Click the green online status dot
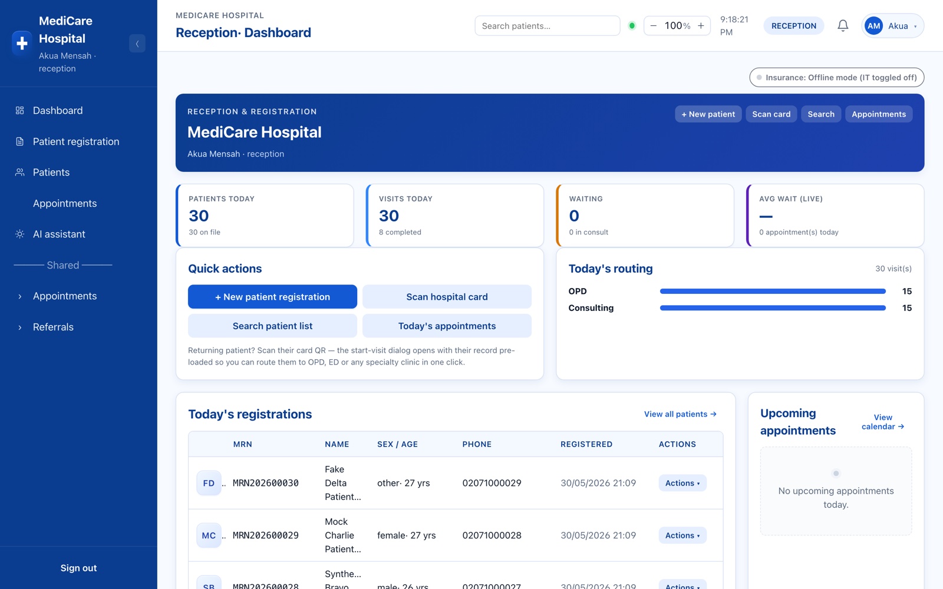 [x=632, y=26]
